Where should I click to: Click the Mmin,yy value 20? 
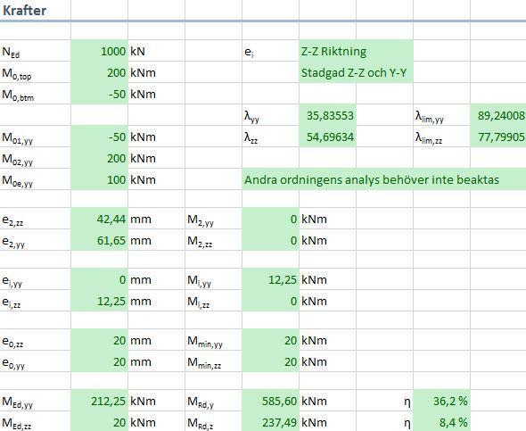[x=270, y=340]
